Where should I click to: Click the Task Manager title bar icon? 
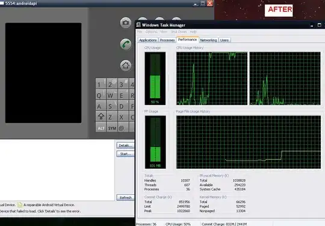tap(138, 25)
